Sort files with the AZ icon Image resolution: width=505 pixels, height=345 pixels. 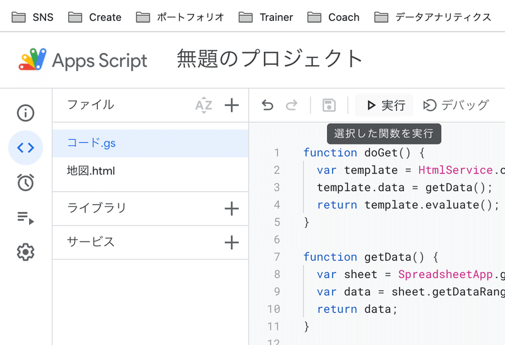click(x=203, y=105)
